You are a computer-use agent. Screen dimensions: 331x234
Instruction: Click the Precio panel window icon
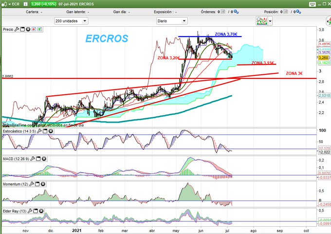[22, 29]
